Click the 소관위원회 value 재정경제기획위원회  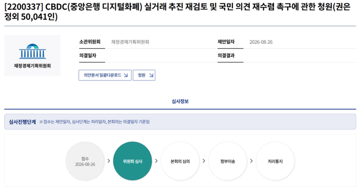coord(130,42)
